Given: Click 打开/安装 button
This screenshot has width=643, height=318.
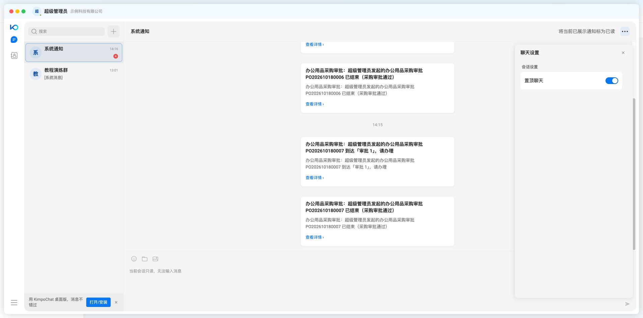Looking at the screenshot, I should [98, 302].
